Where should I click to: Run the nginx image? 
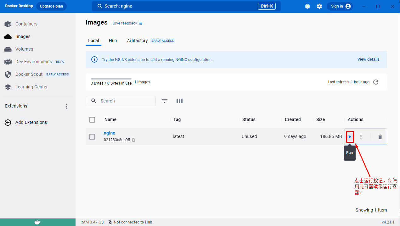[350, 137]
